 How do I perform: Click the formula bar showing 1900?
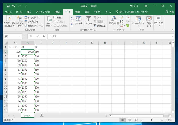click(110, 36)
